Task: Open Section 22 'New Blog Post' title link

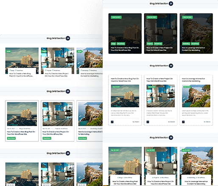Action: [x=125, y=80]
